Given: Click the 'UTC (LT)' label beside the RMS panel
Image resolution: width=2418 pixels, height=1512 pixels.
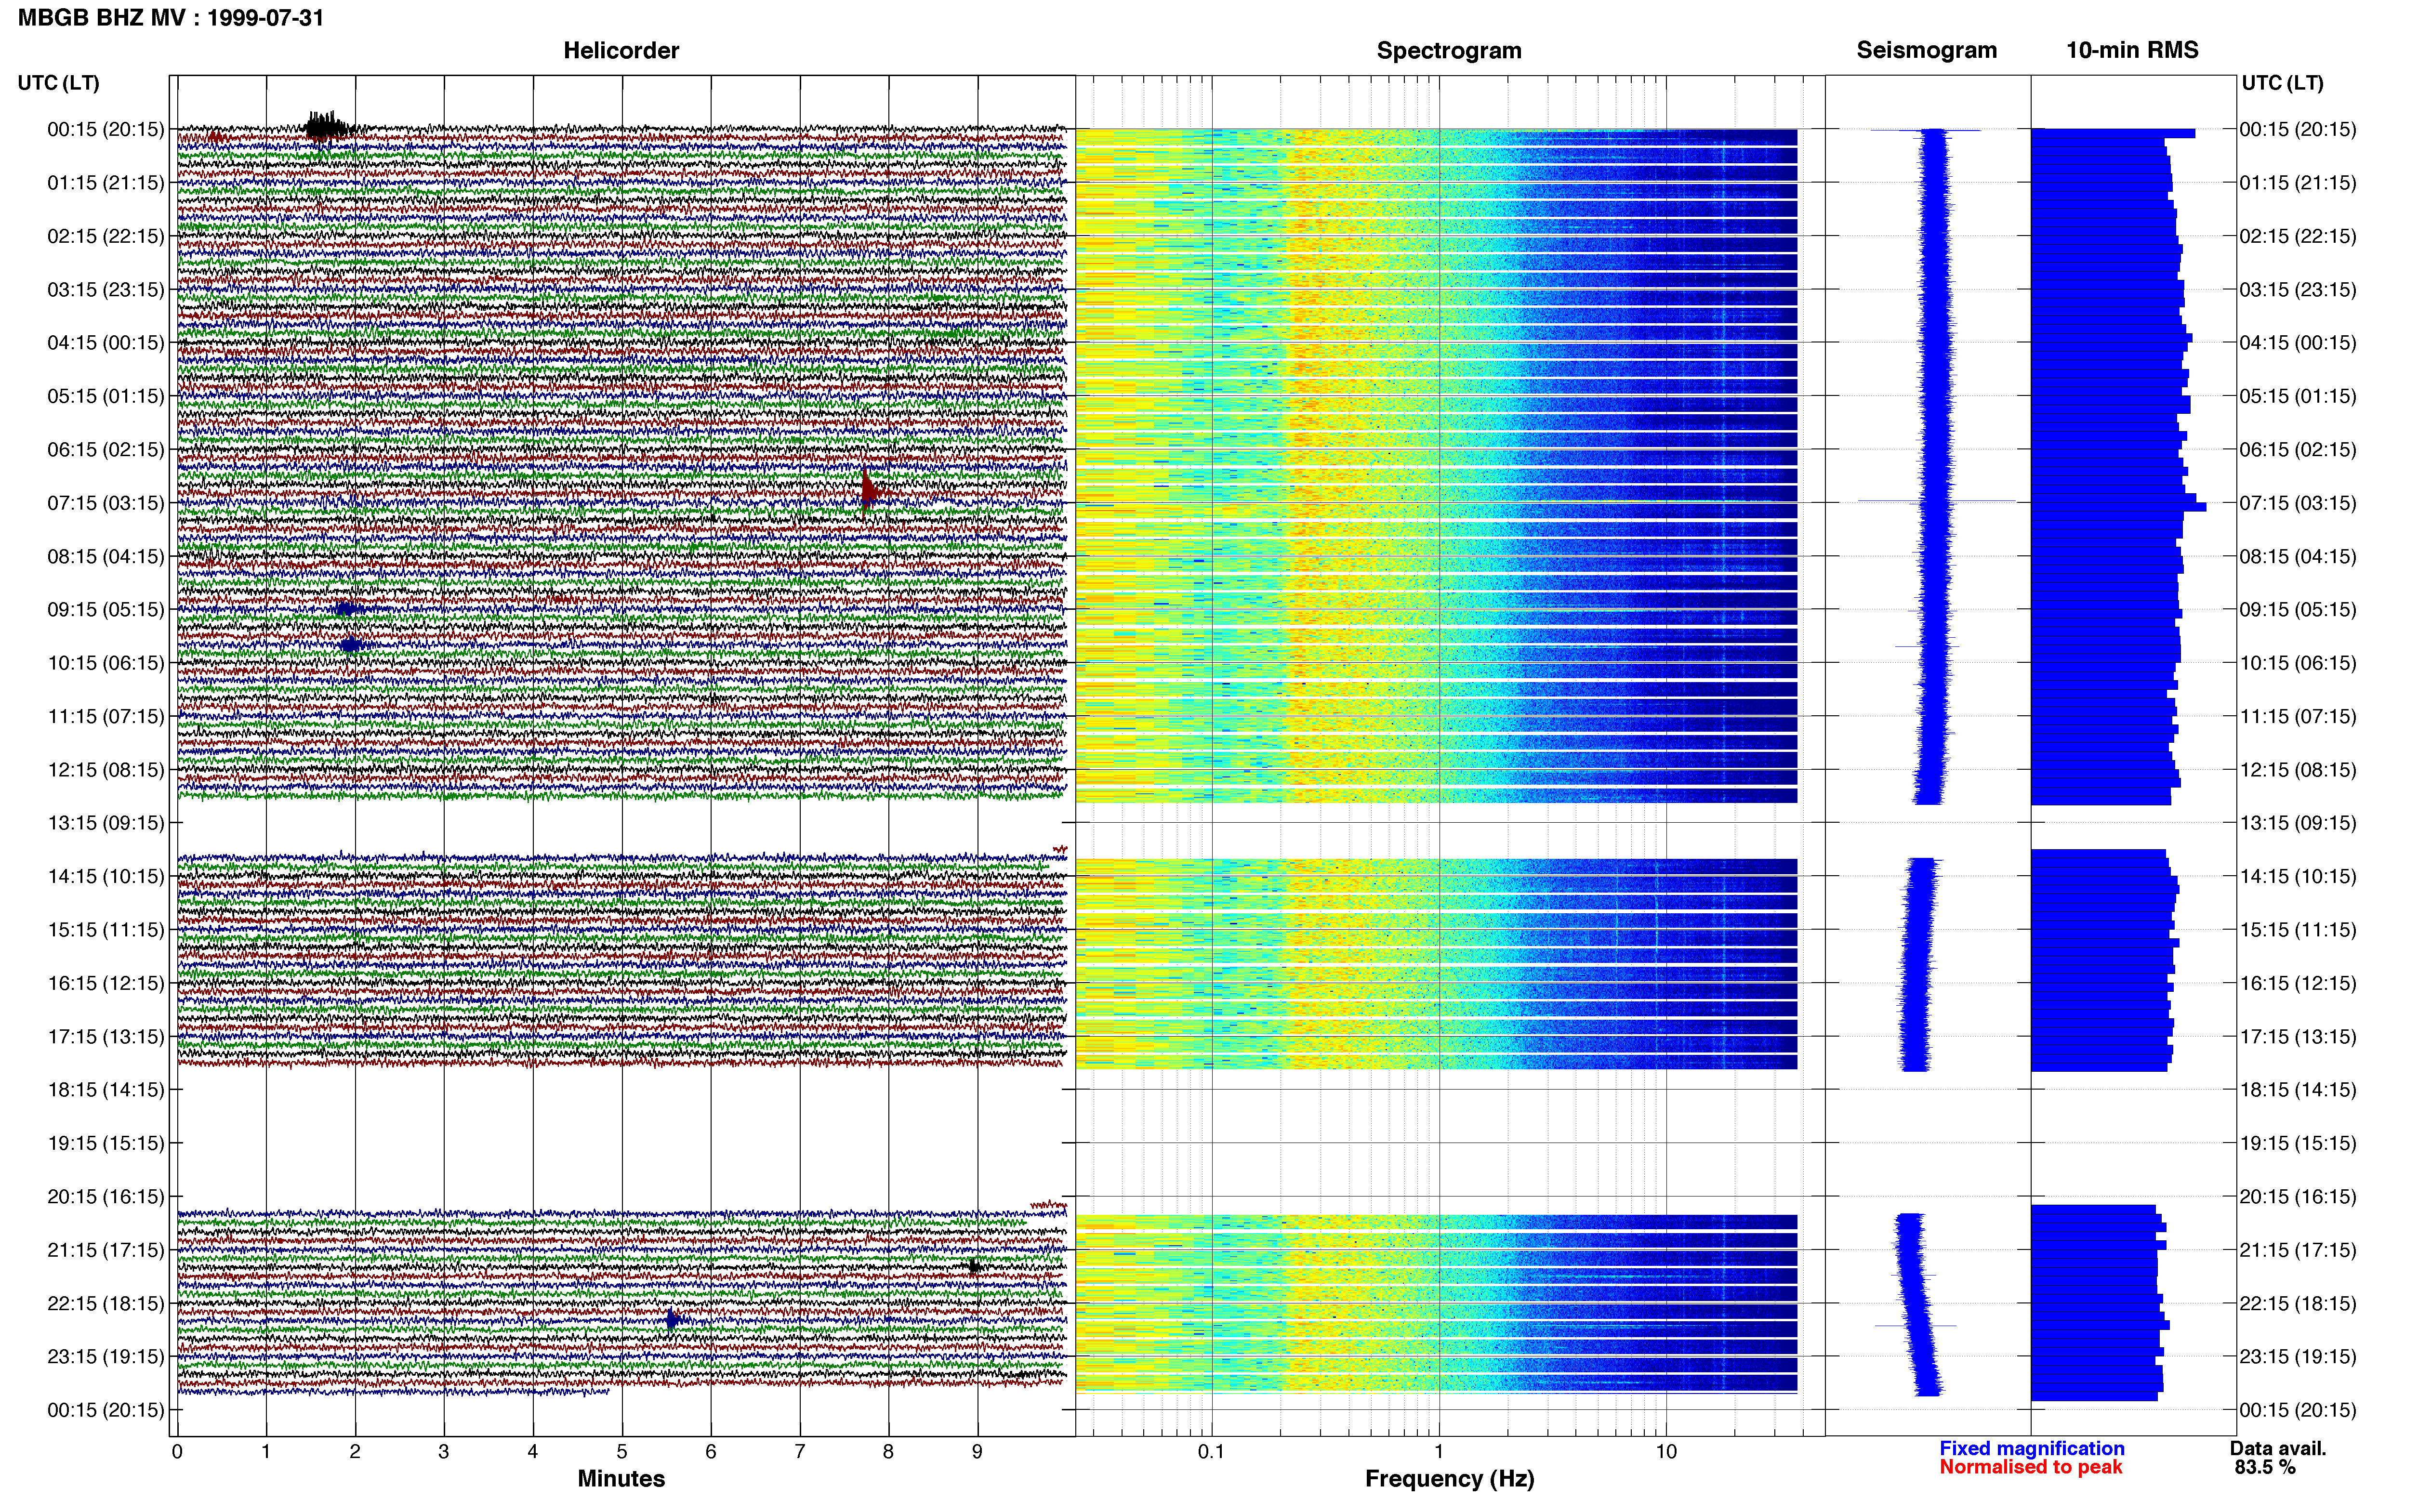Looking at the screenshot, I should [2283, 83].
